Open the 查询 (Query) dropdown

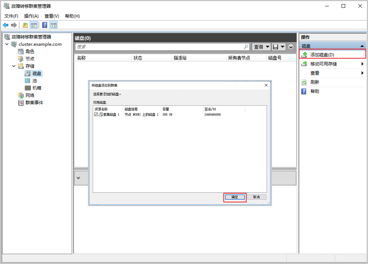point(261,47)
